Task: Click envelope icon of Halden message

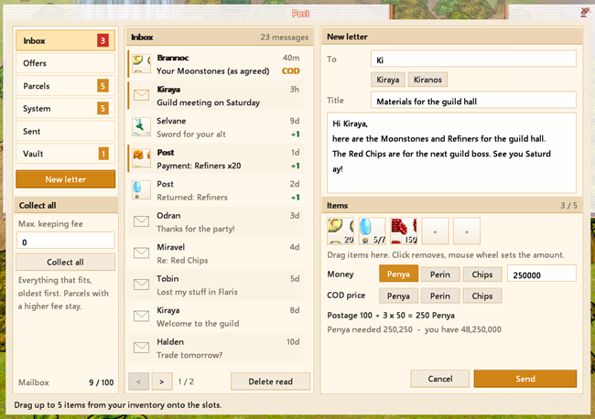Action: tap(141, 348)
